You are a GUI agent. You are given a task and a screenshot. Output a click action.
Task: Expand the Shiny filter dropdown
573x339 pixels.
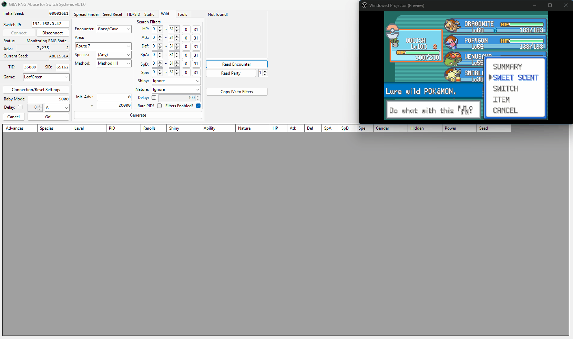tap(176, 81)
